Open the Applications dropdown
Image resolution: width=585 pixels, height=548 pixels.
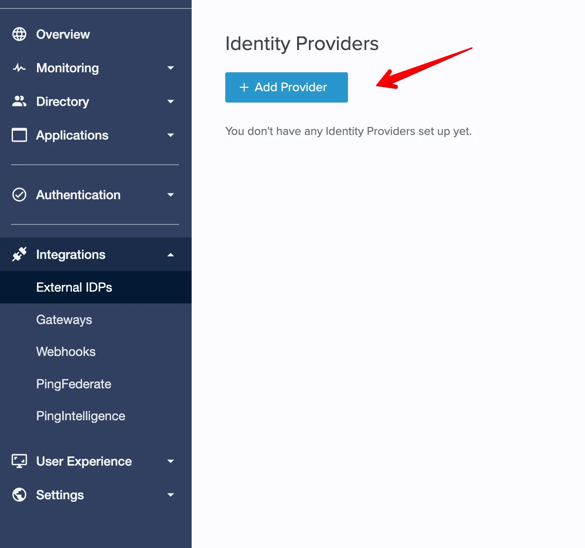click(x=171, y=135)
